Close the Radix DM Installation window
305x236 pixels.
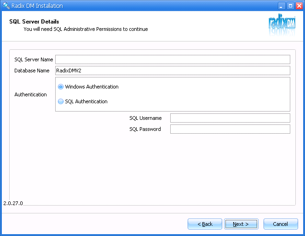click(x=299, y=6)
